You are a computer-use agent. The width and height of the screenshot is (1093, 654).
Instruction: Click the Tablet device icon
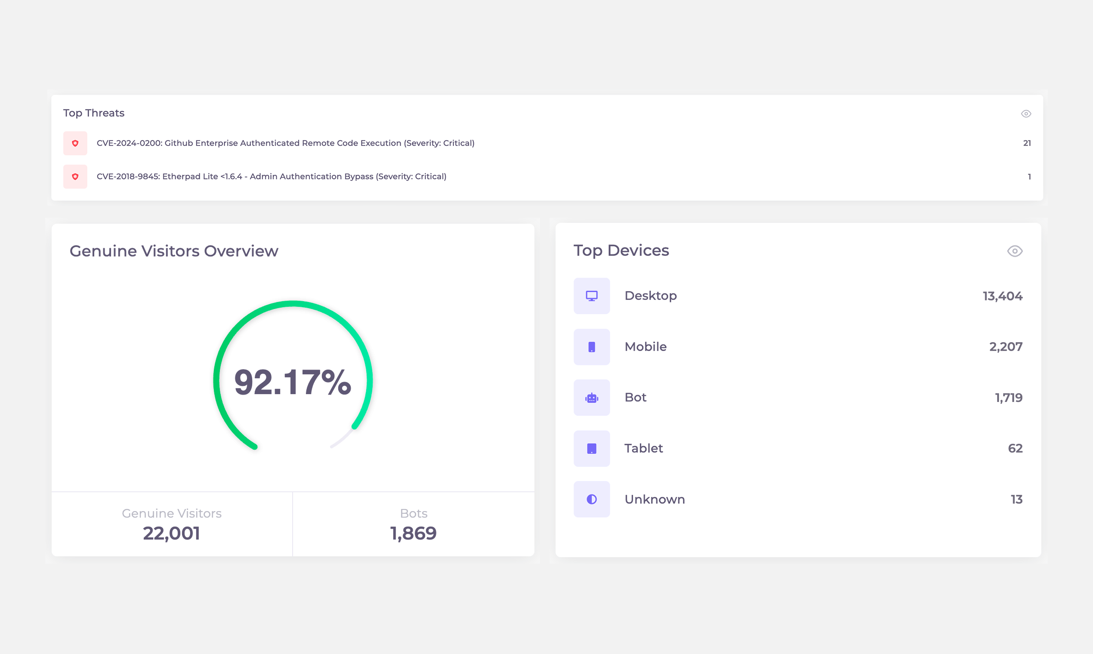click(591, 448)
